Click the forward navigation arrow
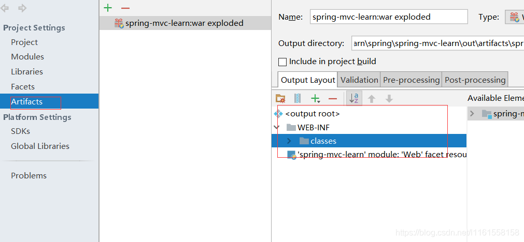Viewport: 524px width, 242px height. 22,8
